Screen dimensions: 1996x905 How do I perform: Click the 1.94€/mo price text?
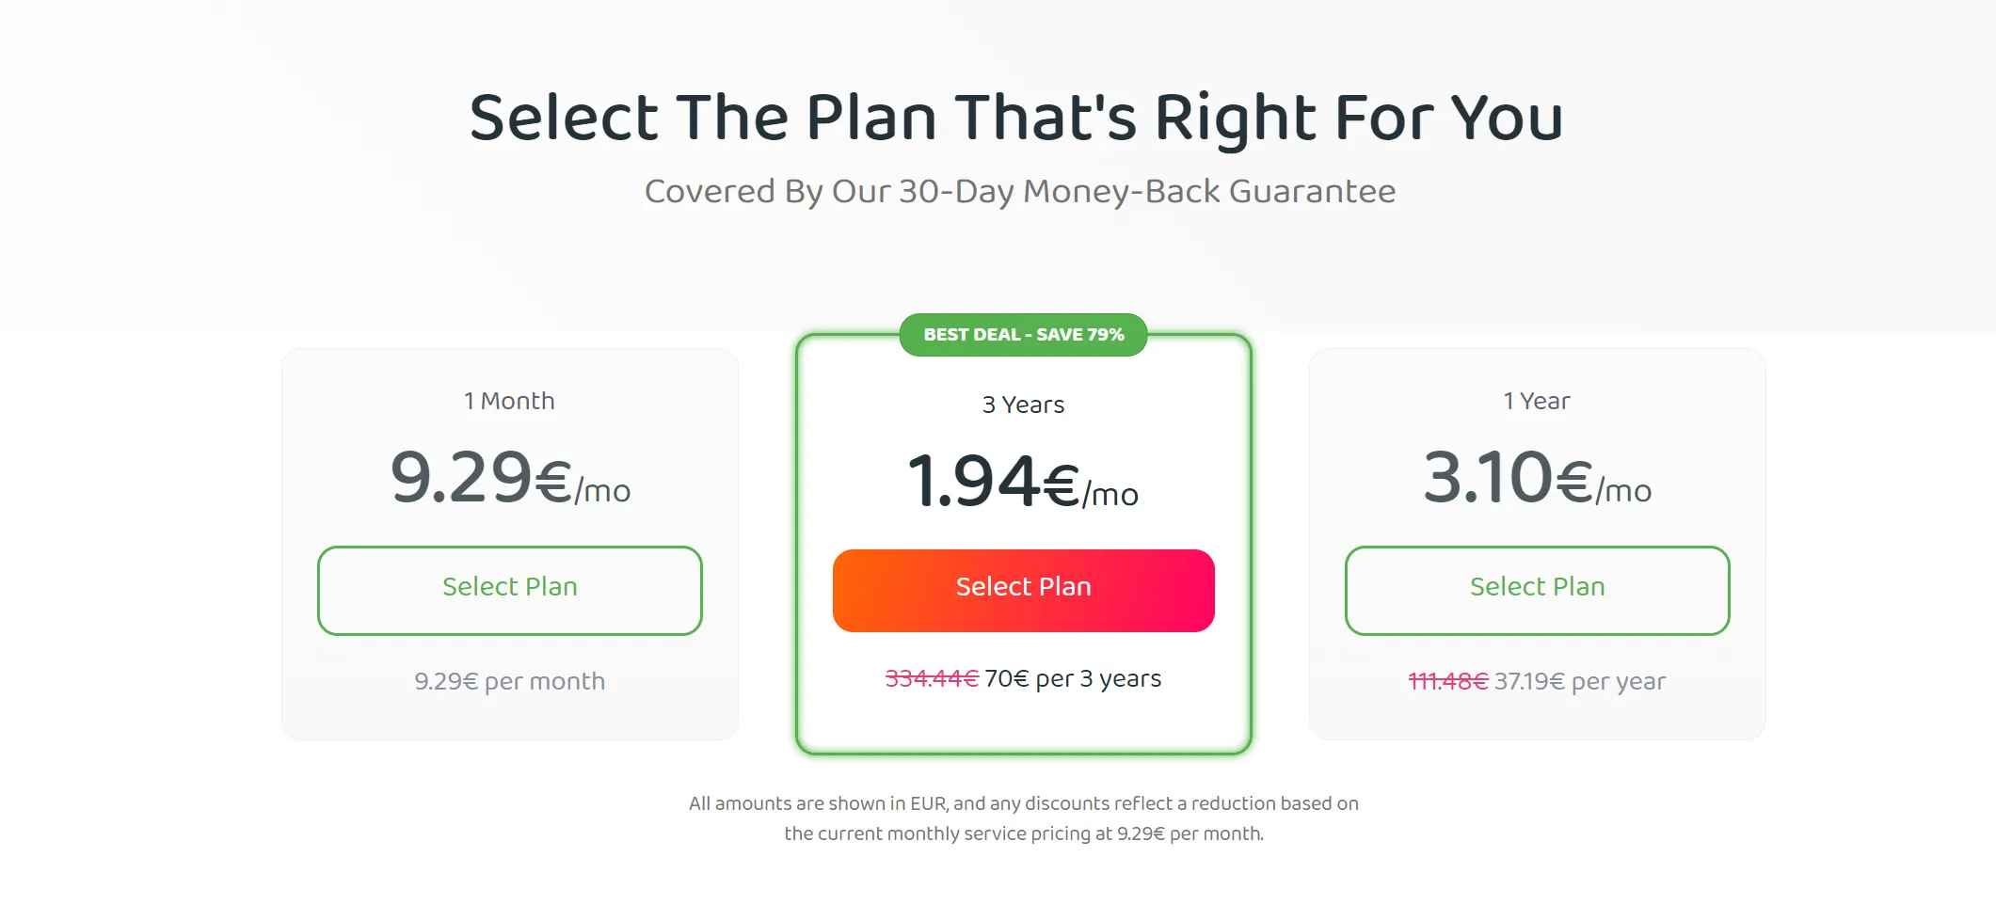pyautogui.click(x=1023, y=484)
